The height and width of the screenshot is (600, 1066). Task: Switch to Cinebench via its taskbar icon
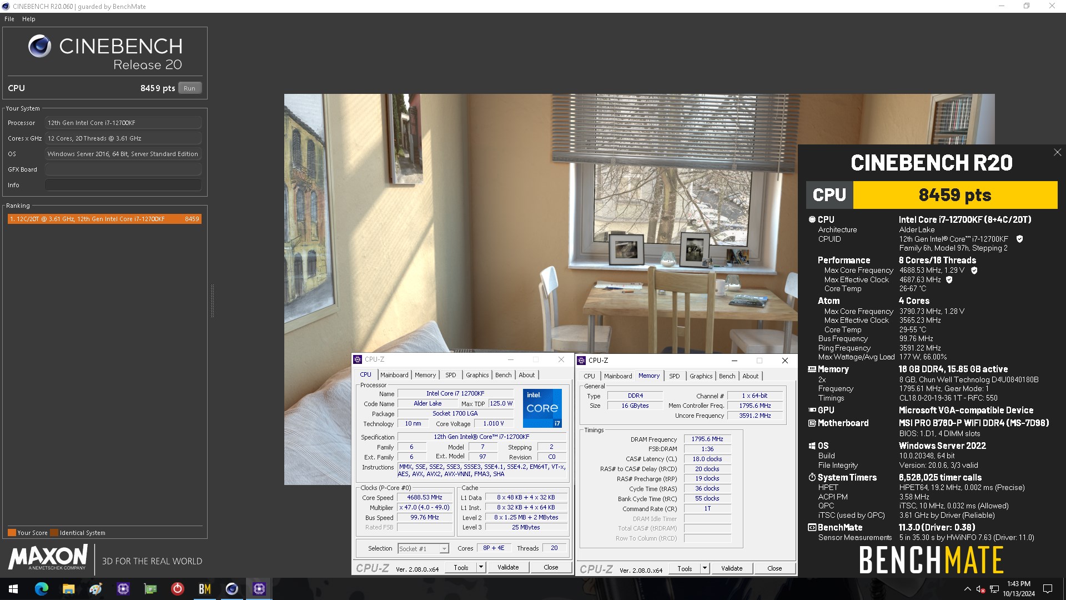click(232, 589)
